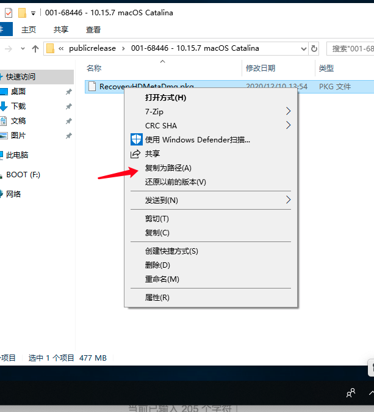Sort files by the 名称 column header
This screenshot has width=374, height=412.
pyautogui.click(x=94, y=68)
